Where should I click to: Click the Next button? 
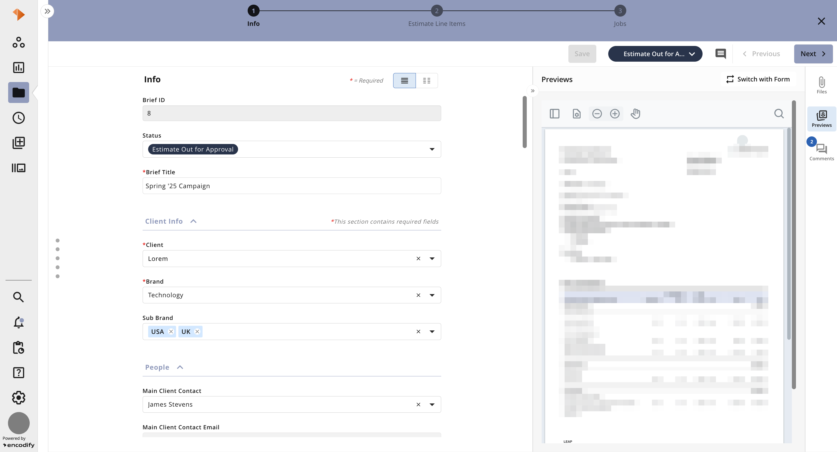813,54
